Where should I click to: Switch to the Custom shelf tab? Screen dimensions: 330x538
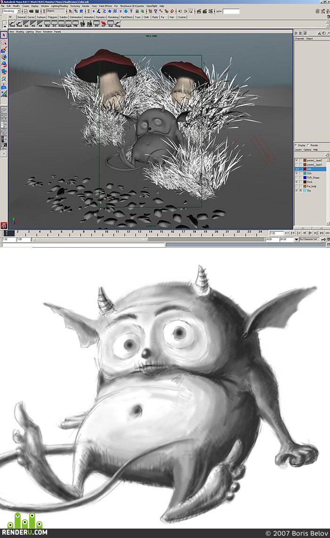[x=182, y=17]
